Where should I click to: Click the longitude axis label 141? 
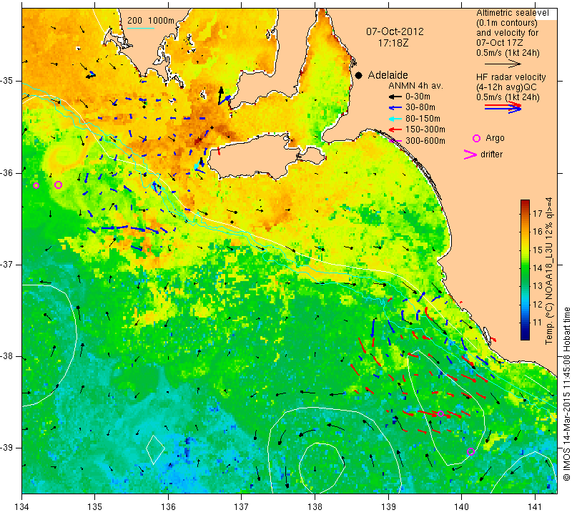pyautogui.click(x=535, y=506)
